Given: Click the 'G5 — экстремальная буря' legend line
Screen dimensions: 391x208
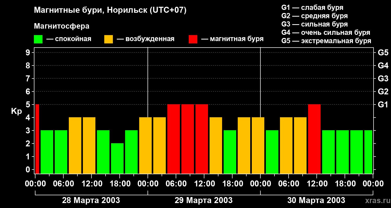Looking at the screenshot, I should [x=326, y=41].
